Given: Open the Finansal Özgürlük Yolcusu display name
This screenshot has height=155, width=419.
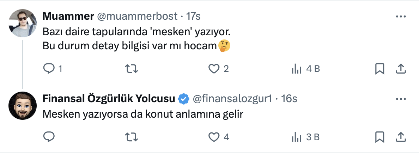Looking at the screenshot, I should coord(109,99).
